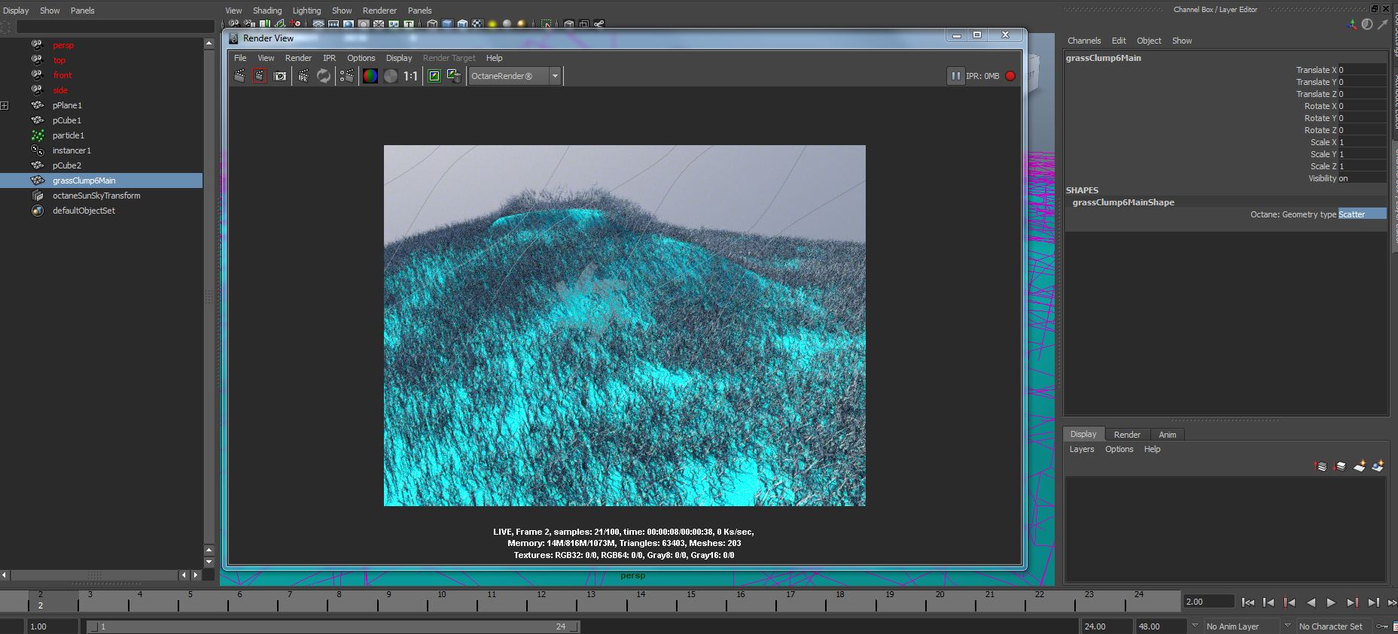Open the Outliner Display menu
The height and width of the screenshot is (634, 1398).
(x=16, y=11)
